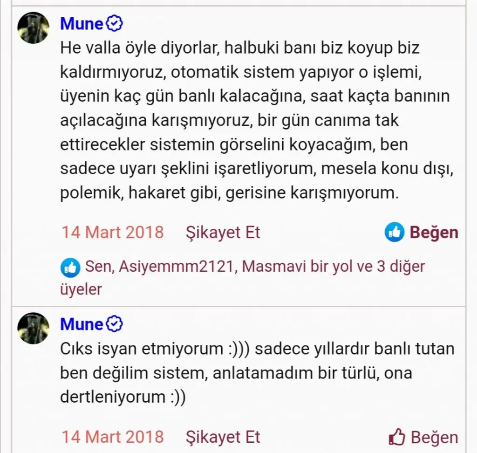Like the "Cıks isyan etmiyorum" comment with Beğen

pyautogui.click(x=434, y=438)
